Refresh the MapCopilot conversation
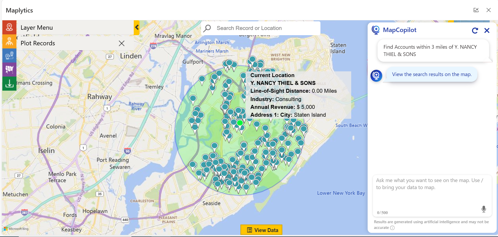 click(475, 31)
